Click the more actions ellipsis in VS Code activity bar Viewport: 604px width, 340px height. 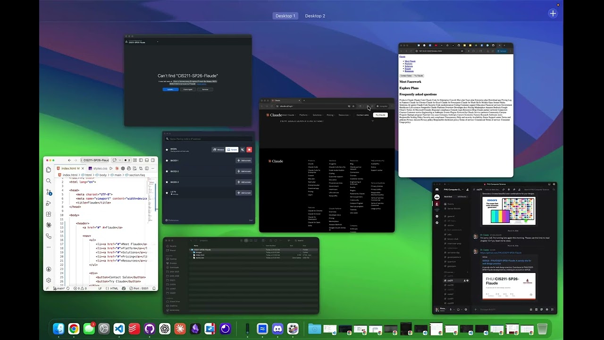click(x=49, y=247)
